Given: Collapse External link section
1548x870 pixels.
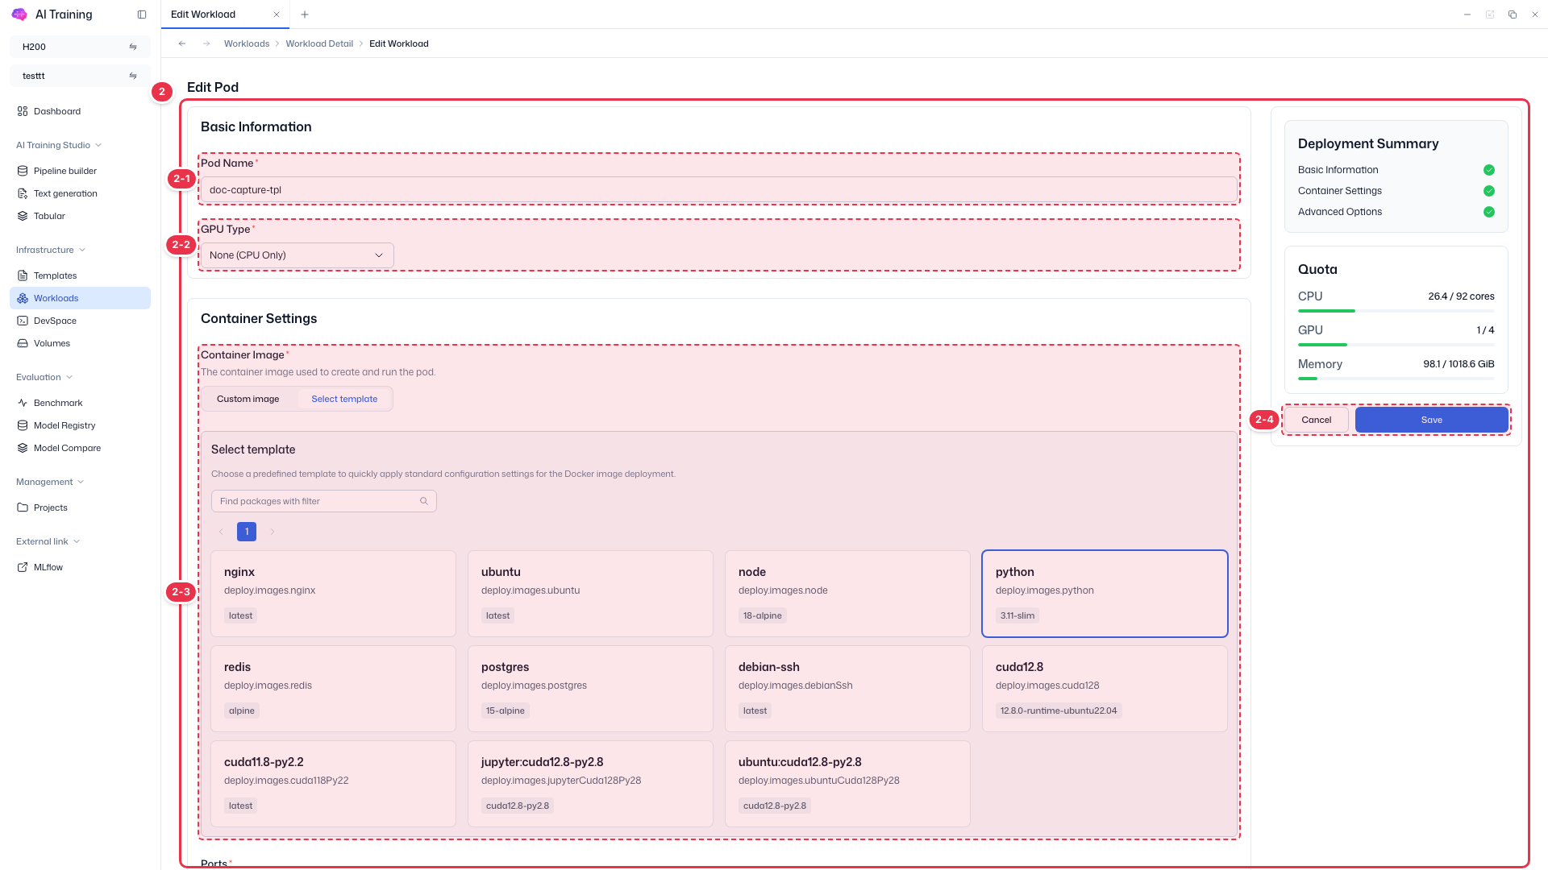Looking at the screenshot, I should [48, 541].
